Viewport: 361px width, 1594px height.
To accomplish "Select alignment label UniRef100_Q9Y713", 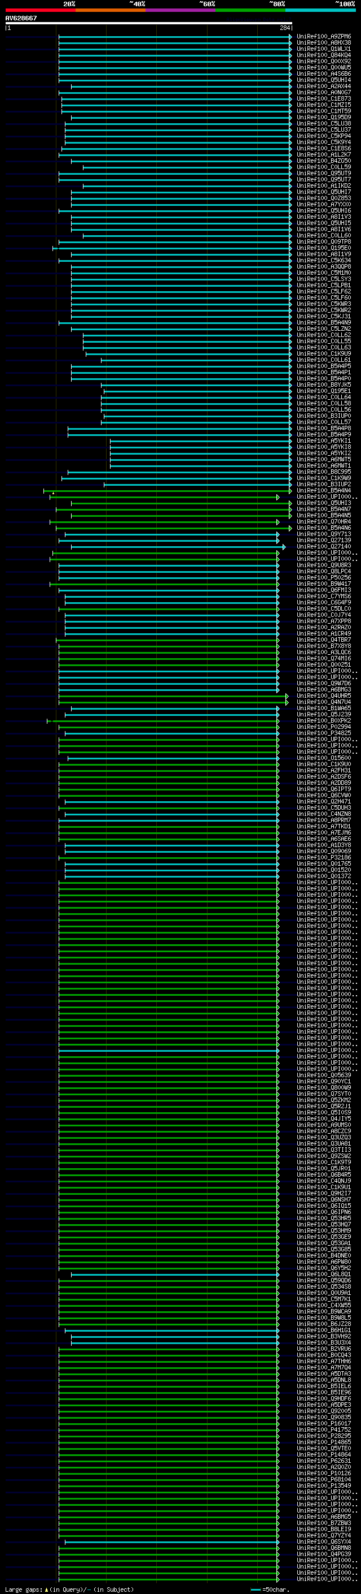I will pyautogui.click(x=324, y=534).
